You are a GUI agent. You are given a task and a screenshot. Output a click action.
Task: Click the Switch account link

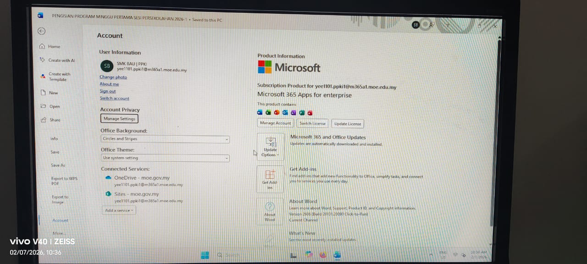[115, 98]
